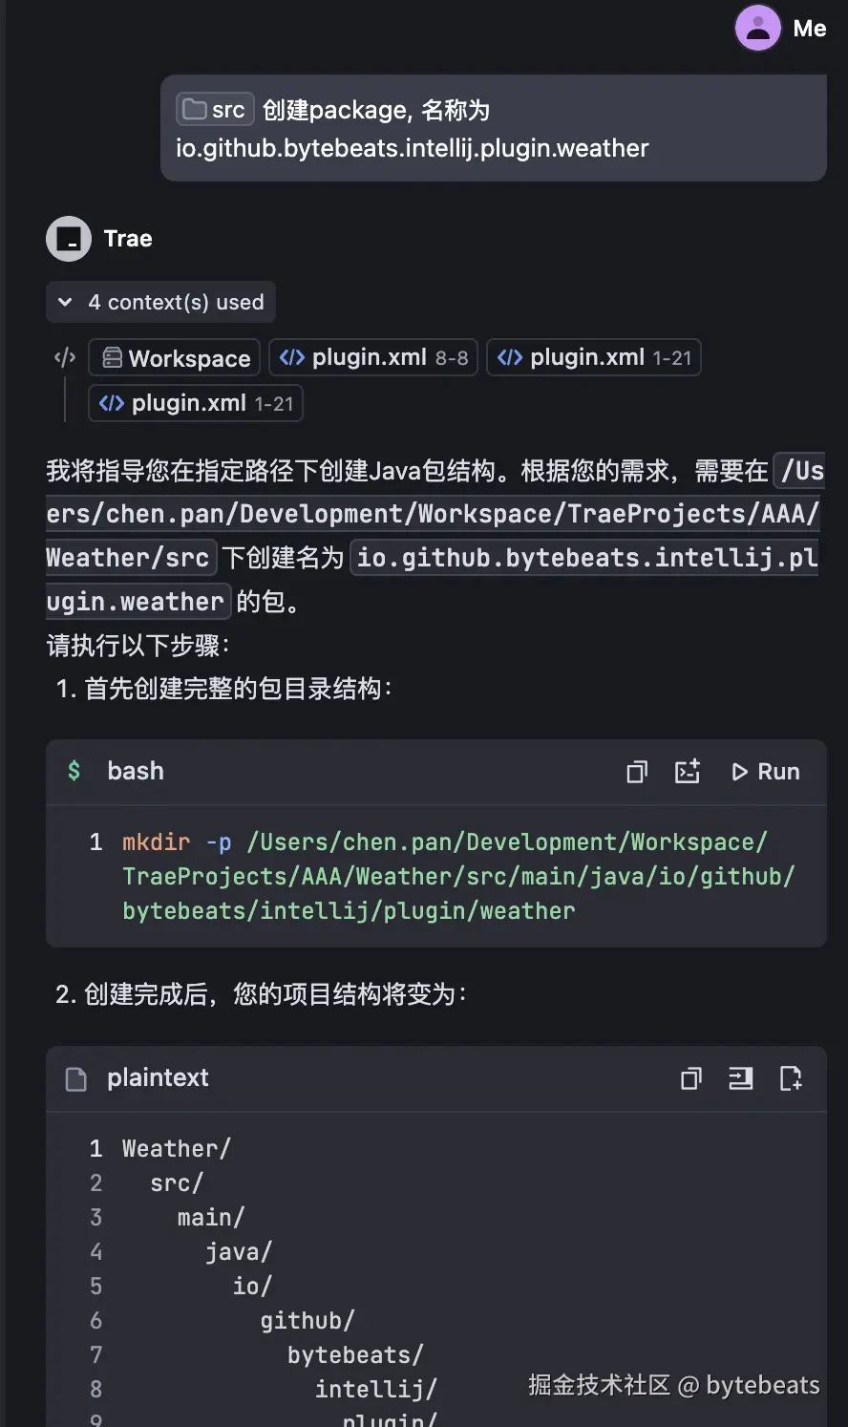Insert the project structure into the editor
The image size is (848, 1427).
741,1078
